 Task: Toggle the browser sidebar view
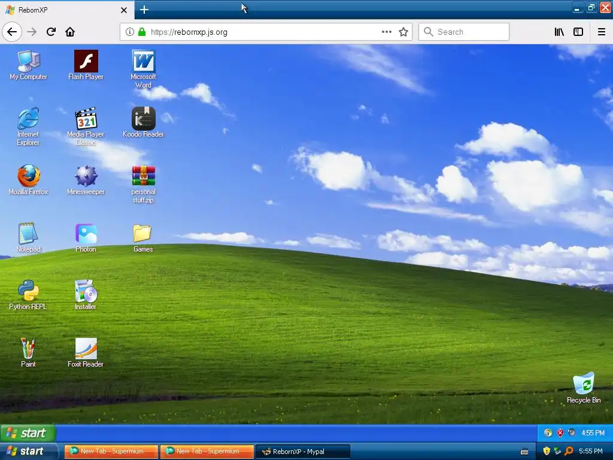click(x=578, y=32)
